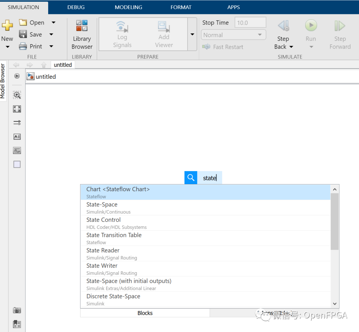
Task: Select the Discrete State-Space result
Action: pos(205,299)
